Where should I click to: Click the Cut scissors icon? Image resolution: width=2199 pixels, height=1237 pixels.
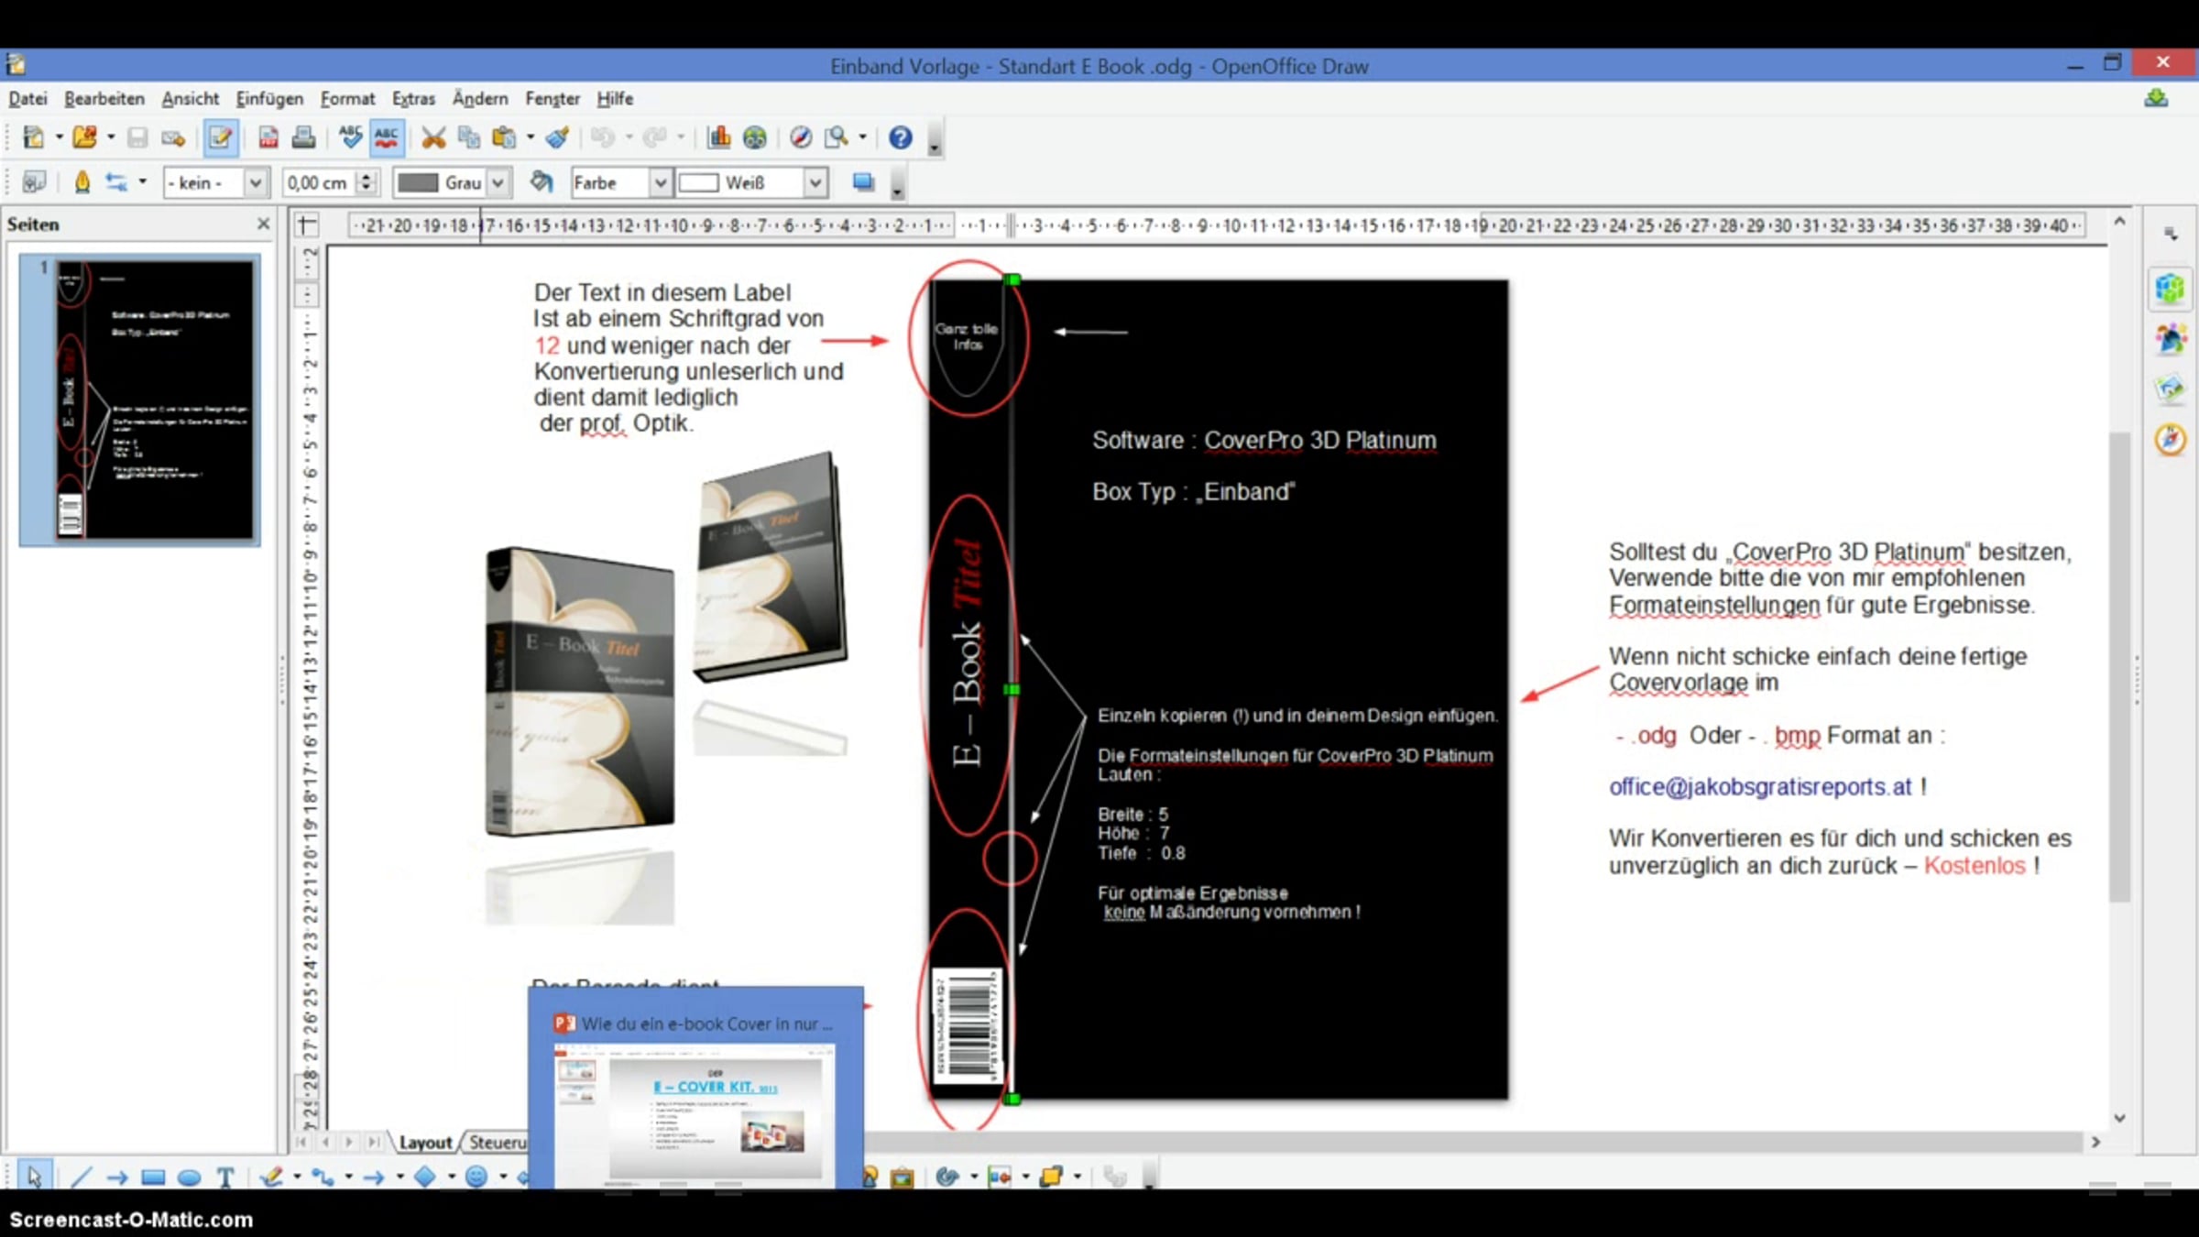pyautogui.click(x=432, y=137)
